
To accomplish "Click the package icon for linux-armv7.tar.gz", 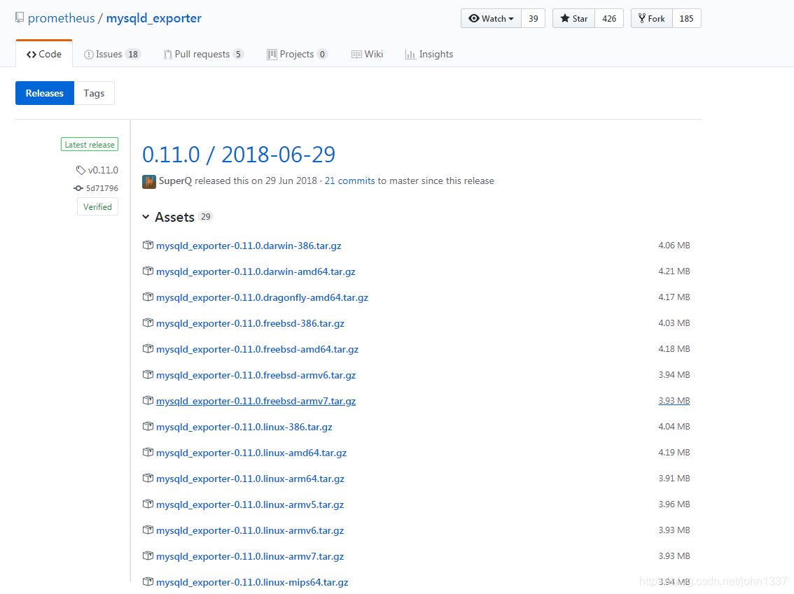I will 148,556.
